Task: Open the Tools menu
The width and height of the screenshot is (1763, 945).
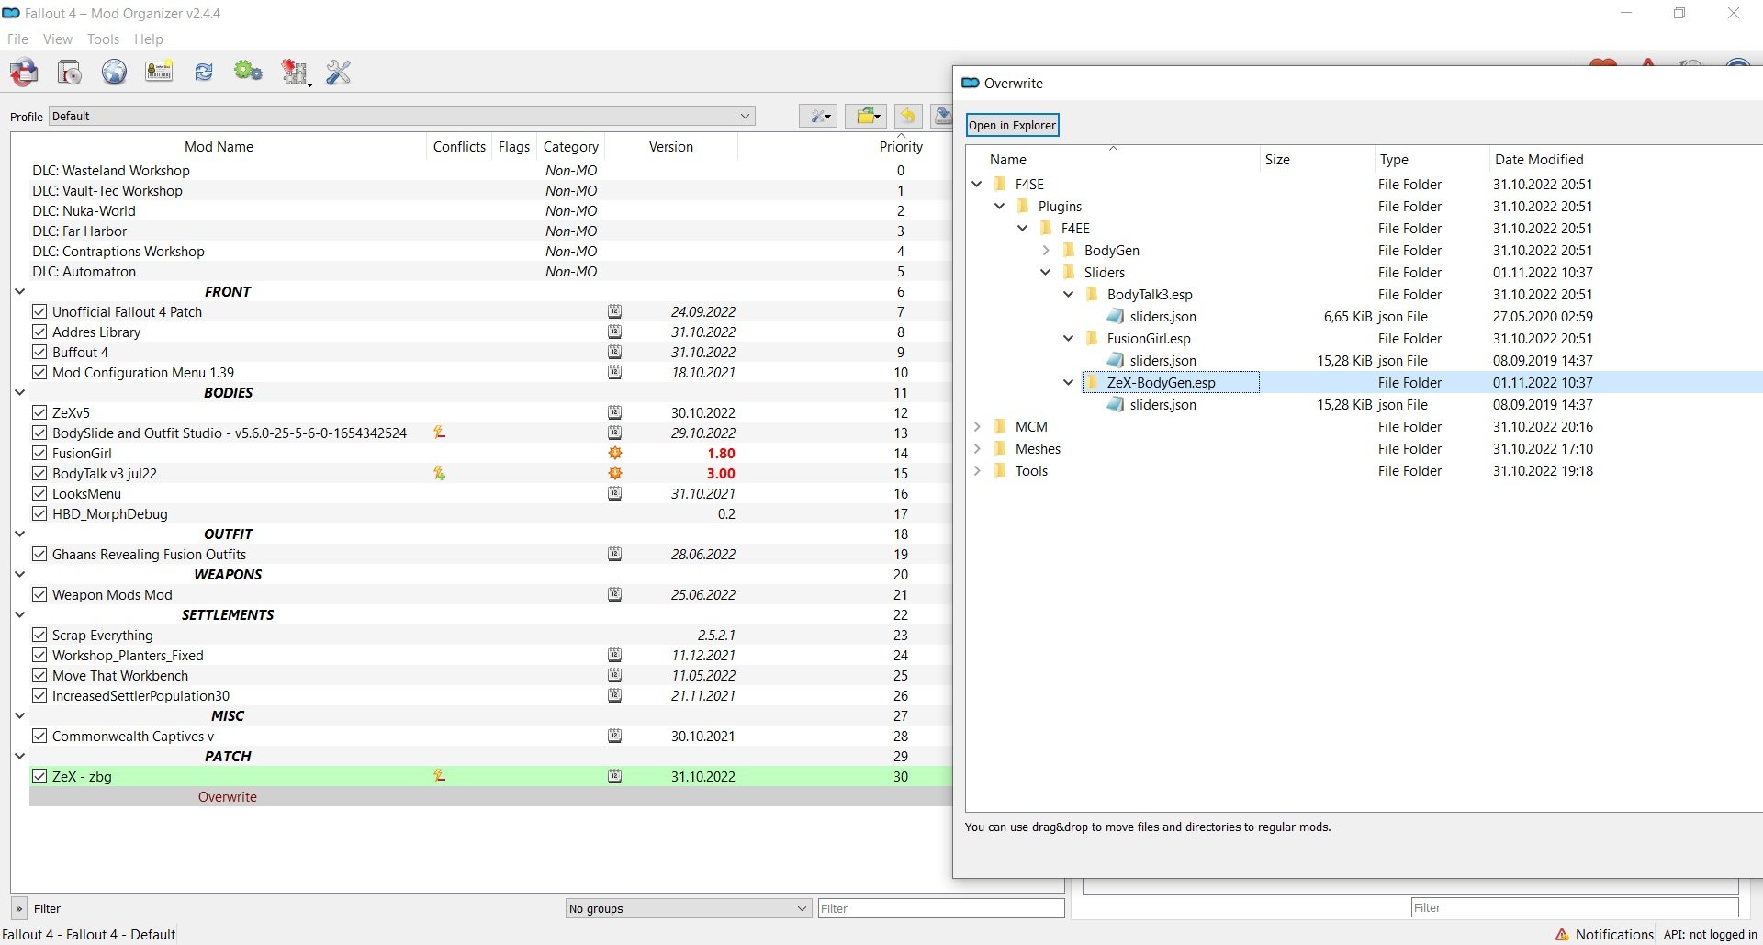Action: (x=103, y=39)
